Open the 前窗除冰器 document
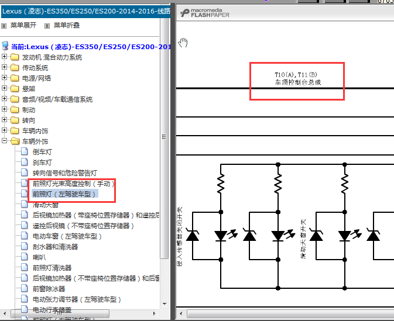 [49, 289]
